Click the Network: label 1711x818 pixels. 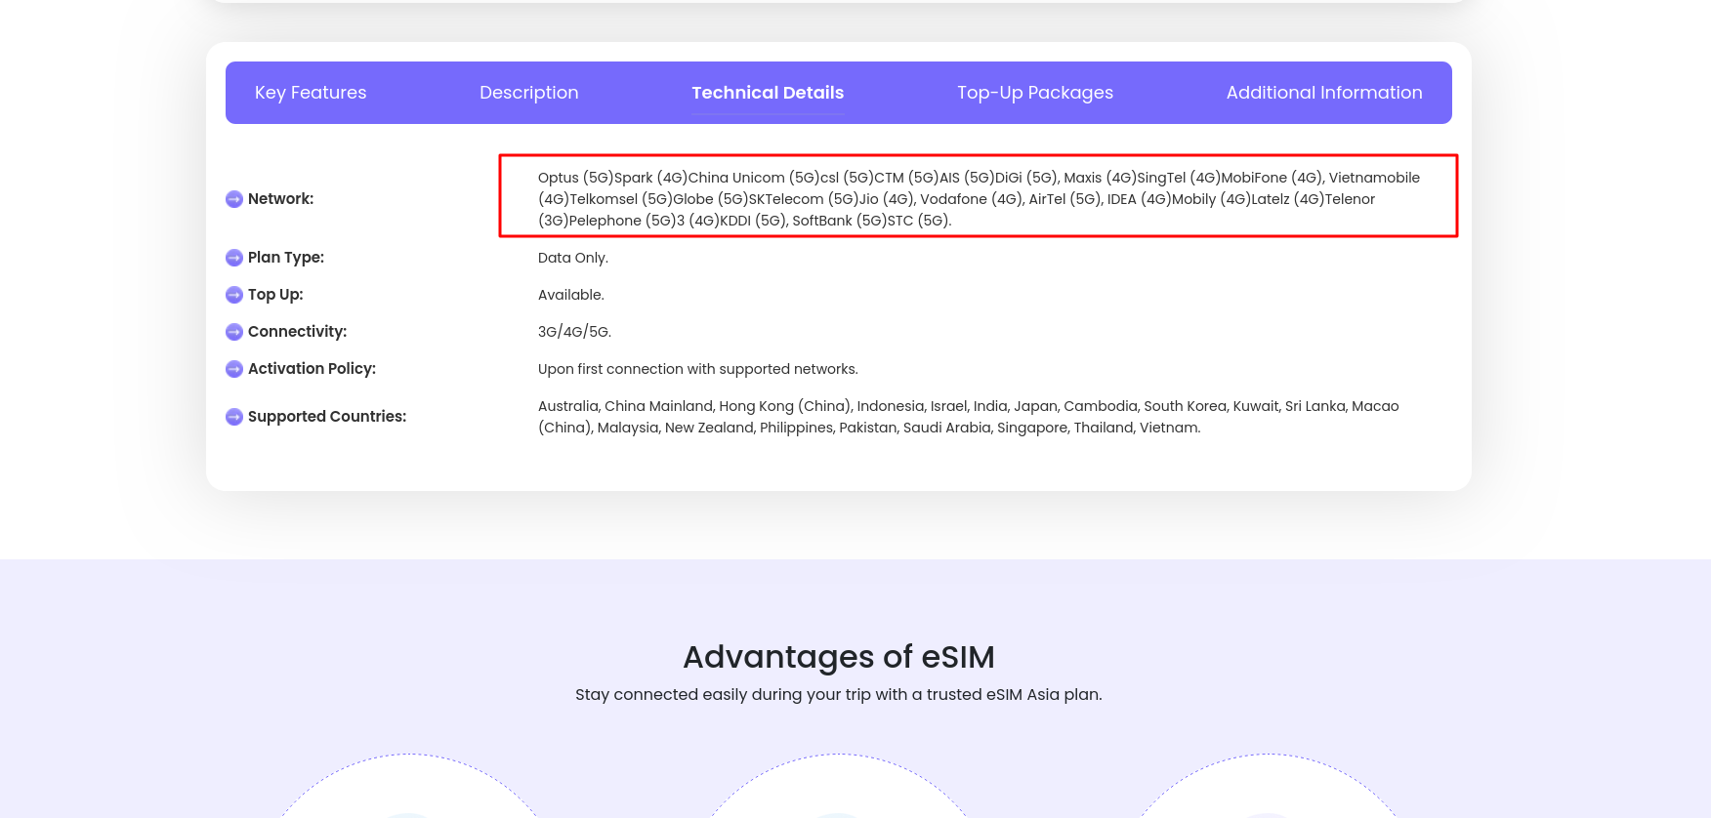pos(281,199)
